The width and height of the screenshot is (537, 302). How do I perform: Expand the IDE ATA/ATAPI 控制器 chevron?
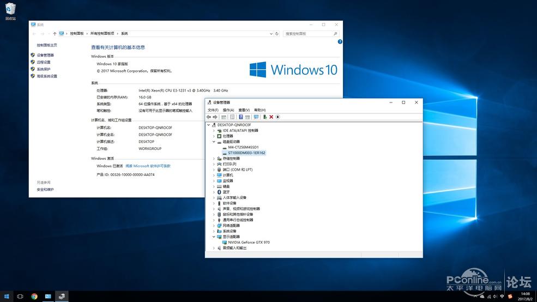(x=214, y=130)
